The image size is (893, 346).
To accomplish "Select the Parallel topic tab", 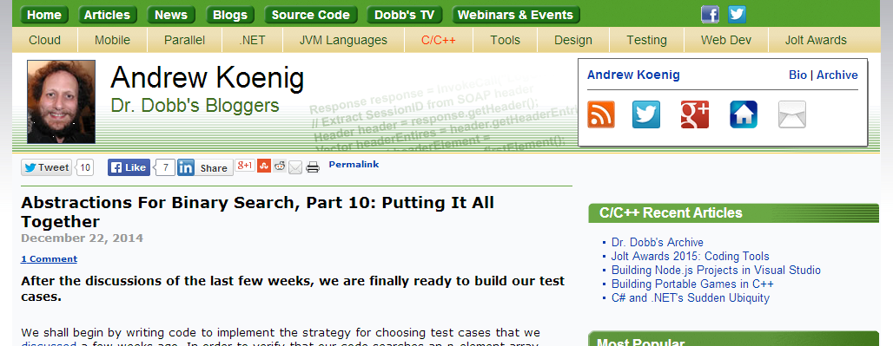I will [184, 41].
